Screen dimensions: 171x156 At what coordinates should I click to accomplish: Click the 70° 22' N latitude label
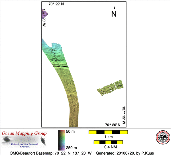(56, 4)
